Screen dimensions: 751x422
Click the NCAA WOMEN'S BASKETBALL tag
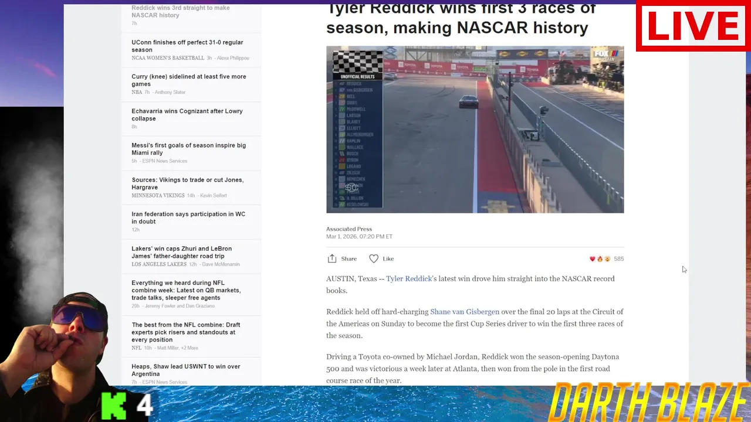coord(168,58)
